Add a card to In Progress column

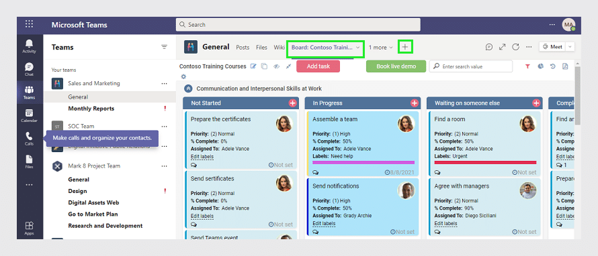point(415,103)
